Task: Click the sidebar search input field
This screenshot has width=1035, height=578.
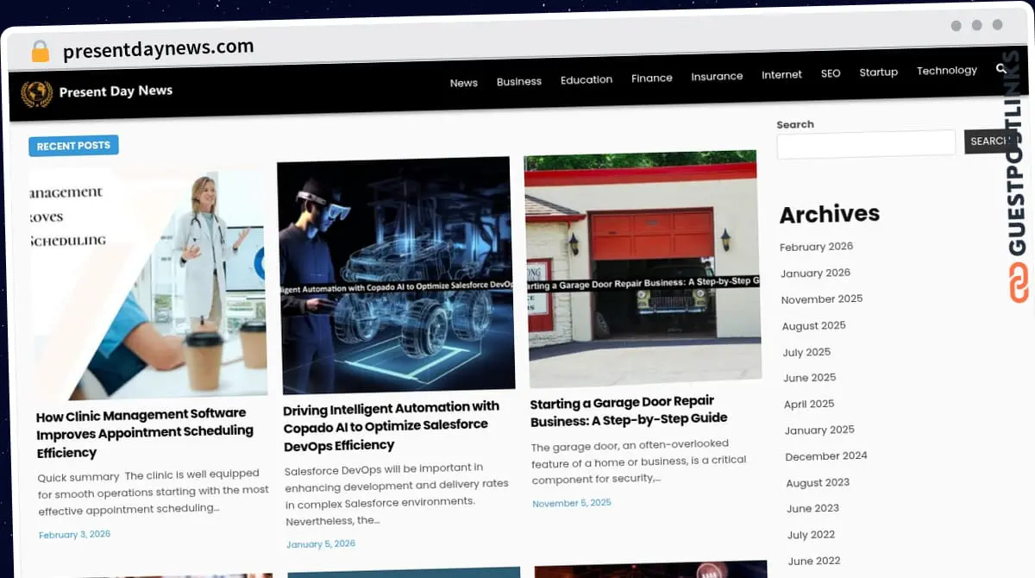Action: click(x=866, y=144)
